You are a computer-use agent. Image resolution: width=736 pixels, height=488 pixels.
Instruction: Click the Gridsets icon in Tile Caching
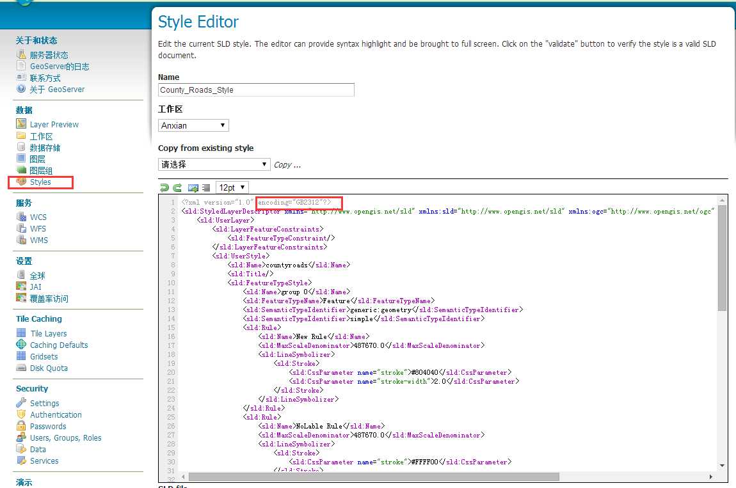pos(21,356)
